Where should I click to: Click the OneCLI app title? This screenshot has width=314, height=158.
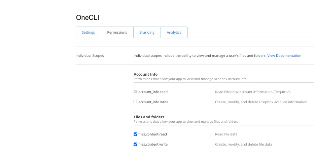click(88, 17)
